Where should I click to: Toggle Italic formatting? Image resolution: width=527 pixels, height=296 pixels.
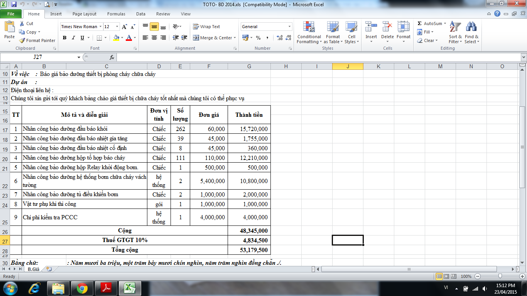click(x=73, y=38)
